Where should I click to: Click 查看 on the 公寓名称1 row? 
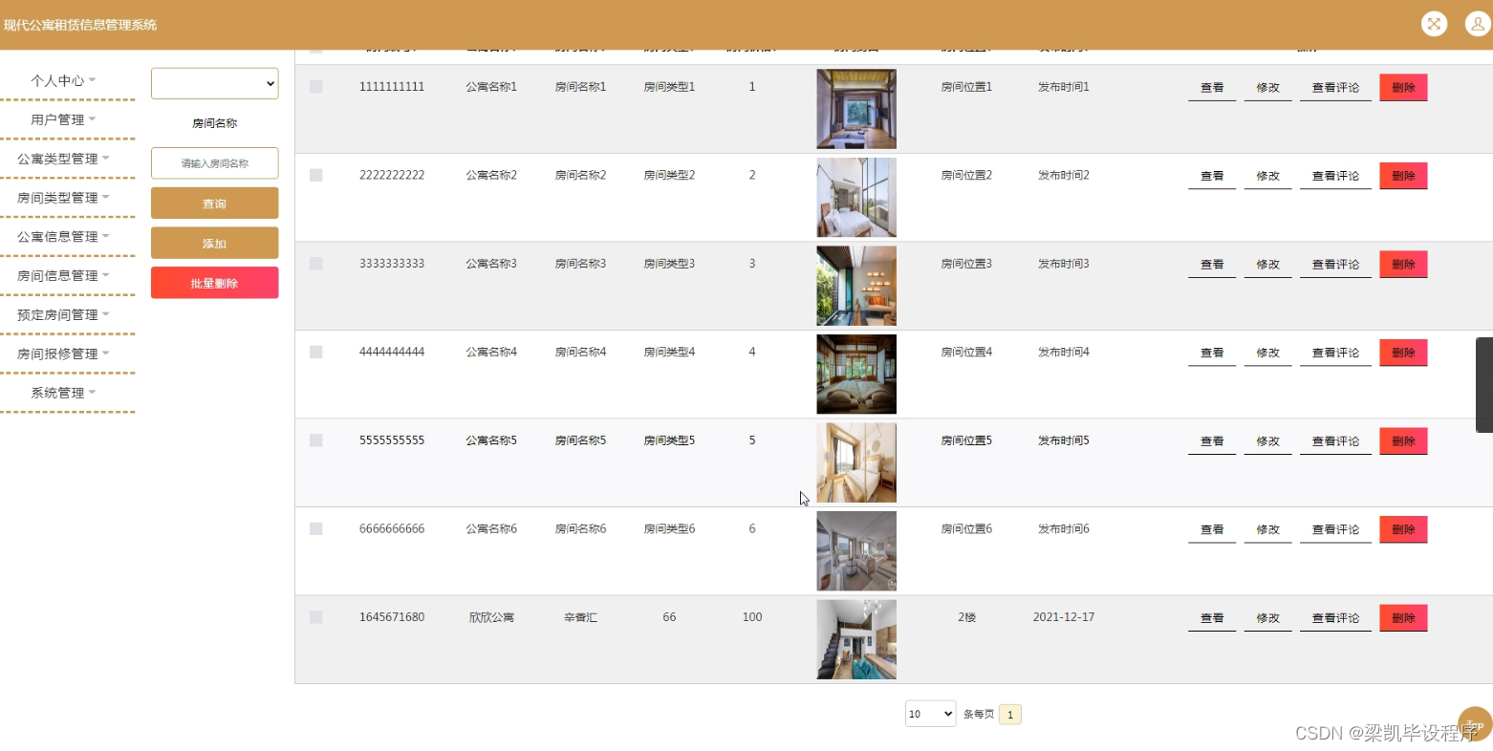(x=1211, y=86)
